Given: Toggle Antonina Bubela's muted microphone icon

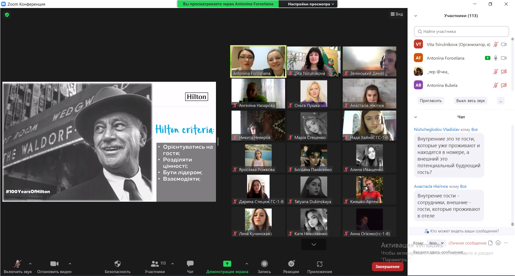Looking at the screenshot, I should (496, 85).
